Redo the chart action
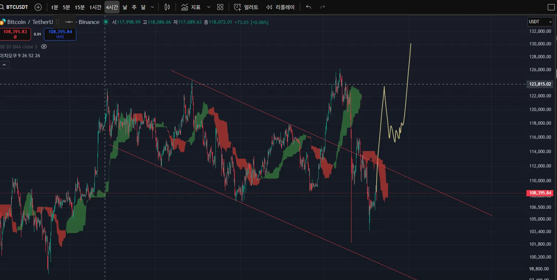 [x=322, y=7]
